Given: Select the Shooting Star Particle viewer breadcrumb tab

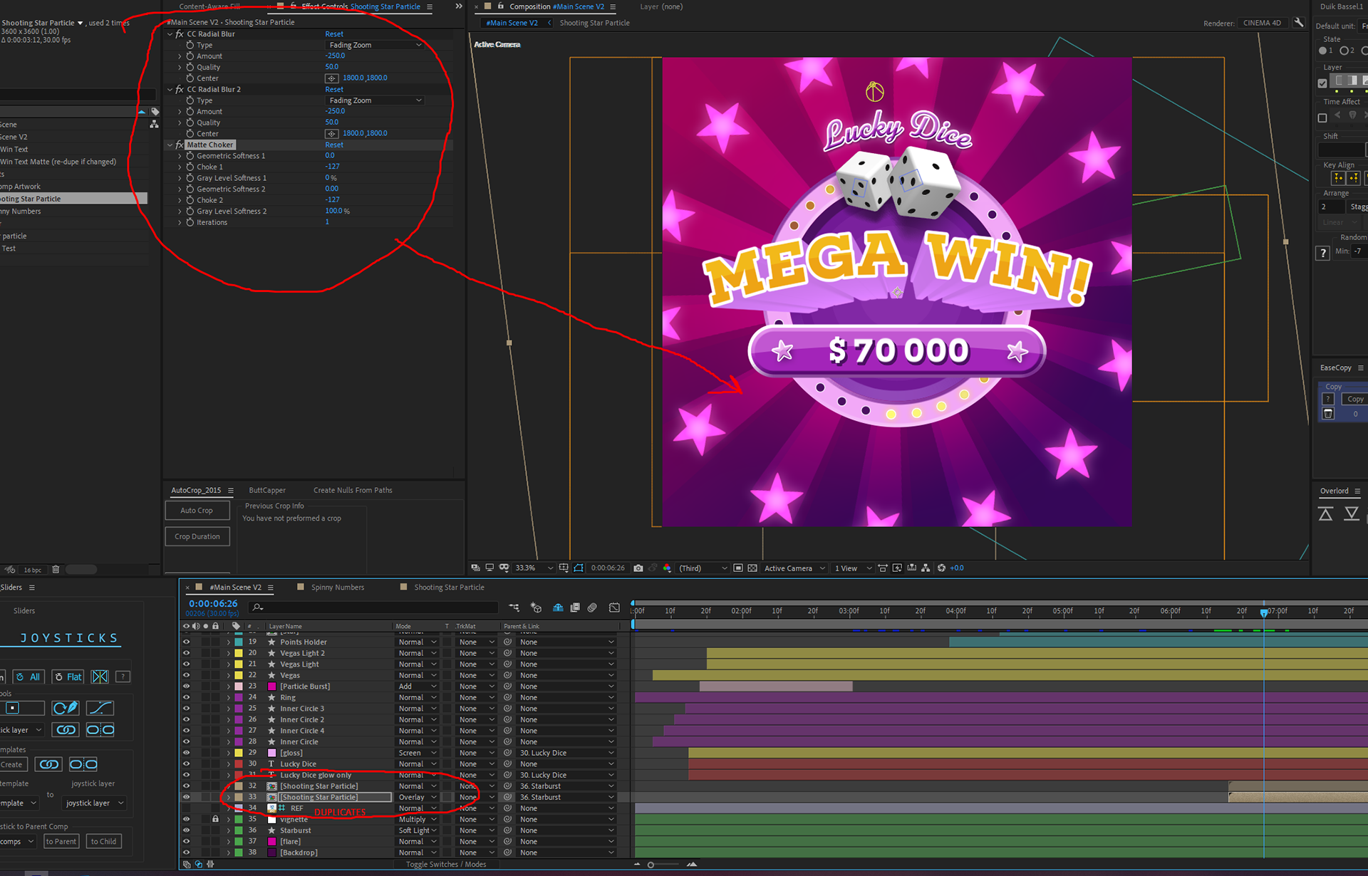Looking at the screenshot, I should click(594, 23).
